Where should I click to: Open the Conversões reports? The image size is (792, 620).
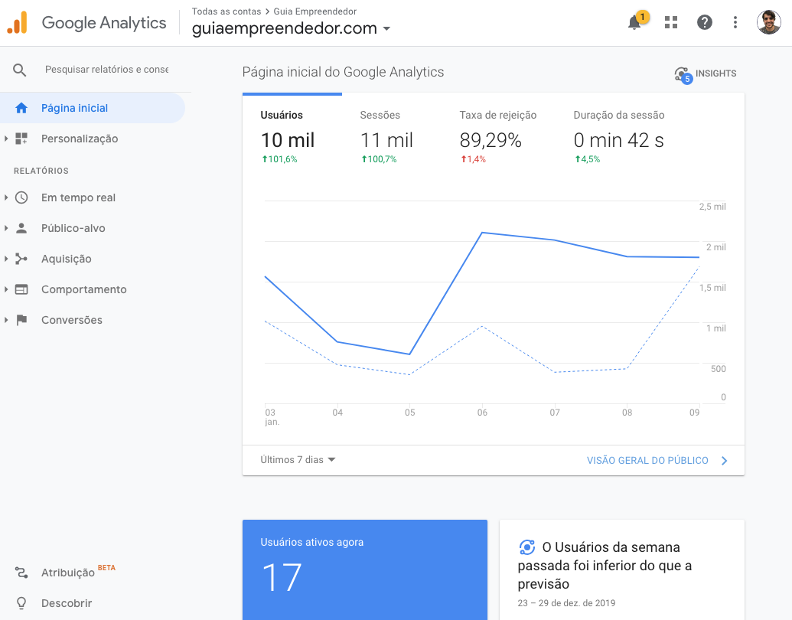pyautogui.click(x=72, y=320)
